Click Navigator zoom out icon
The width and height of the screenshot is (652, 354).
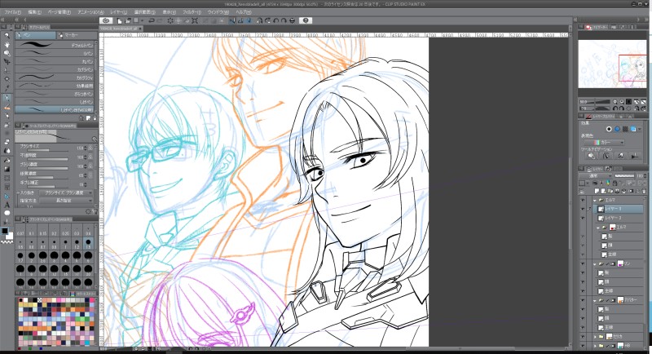point(615,101)
